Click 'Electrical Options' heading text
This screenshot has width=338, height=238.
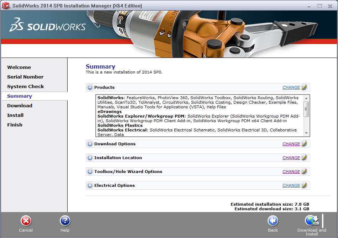pos(115,185)
